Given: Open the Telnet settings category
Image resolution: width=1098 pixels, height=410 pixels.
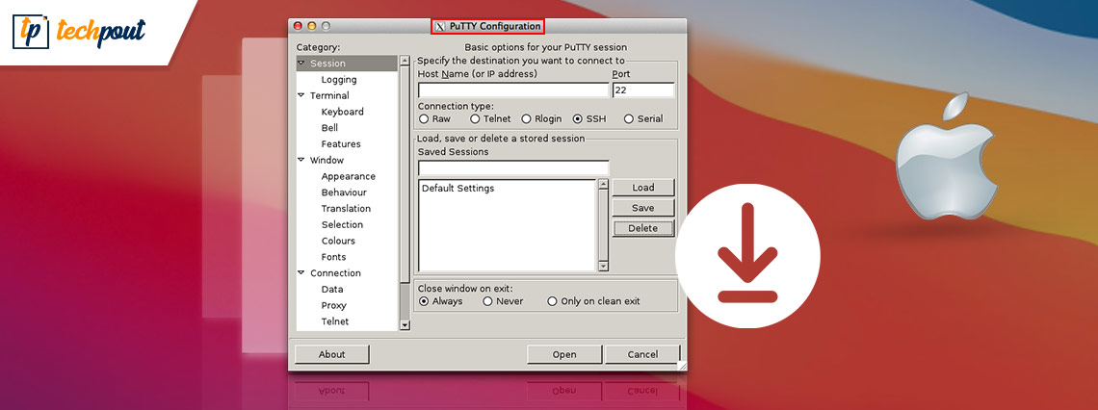Looking at the screenshot, I should (335, 321).
